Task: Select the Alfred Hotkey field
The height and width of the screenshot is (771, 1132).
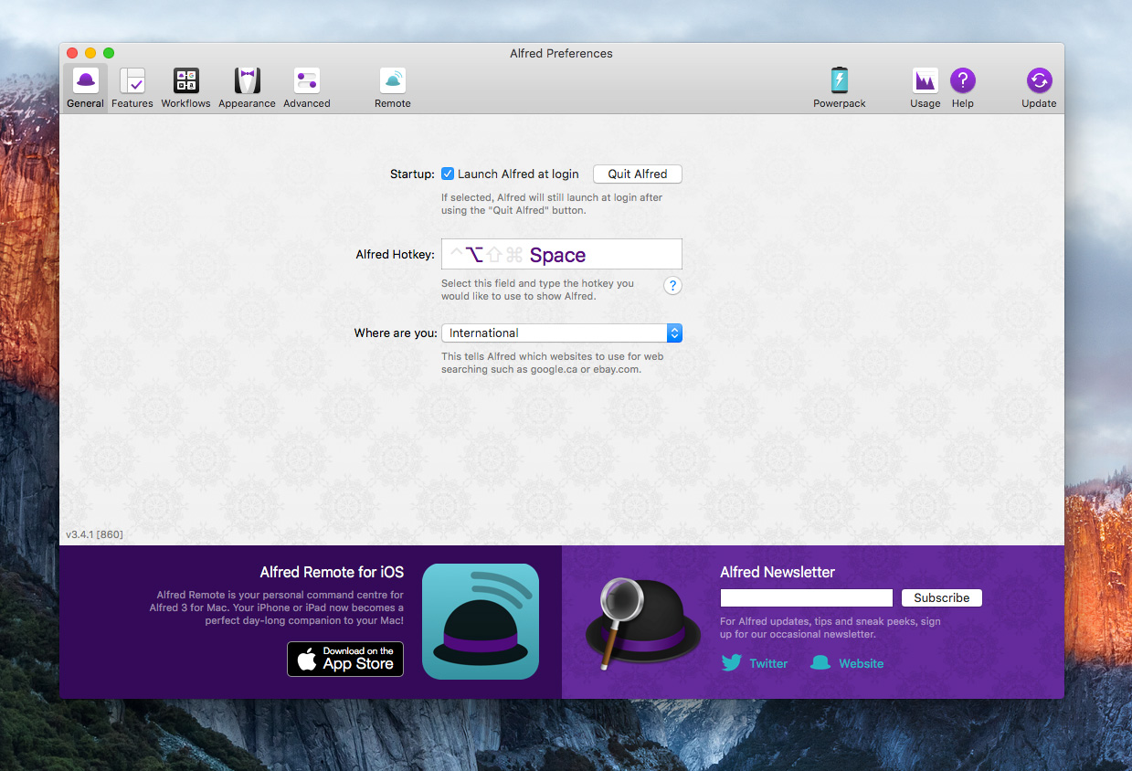Action: pos(561,254)
